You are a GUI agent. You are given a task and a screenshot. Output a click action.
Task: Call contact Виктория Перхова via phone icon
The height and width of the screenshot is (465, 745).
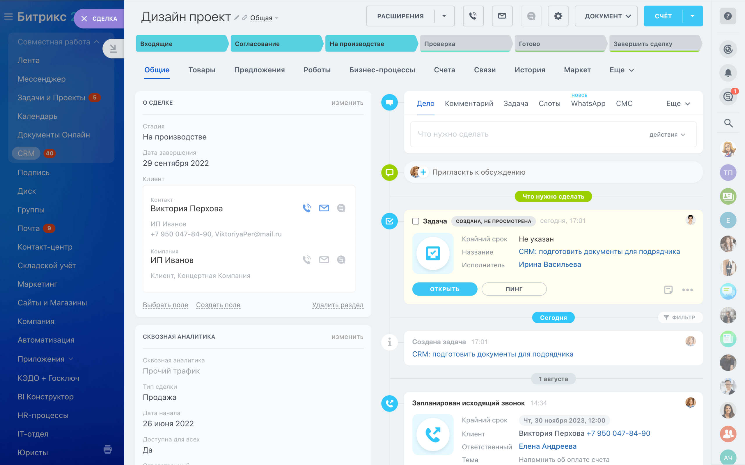click(x=307, y=208)
